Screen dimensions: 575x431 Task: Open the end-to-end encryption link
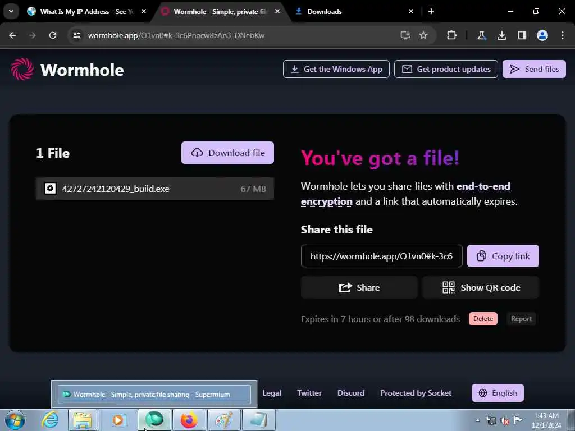point(405,194)
